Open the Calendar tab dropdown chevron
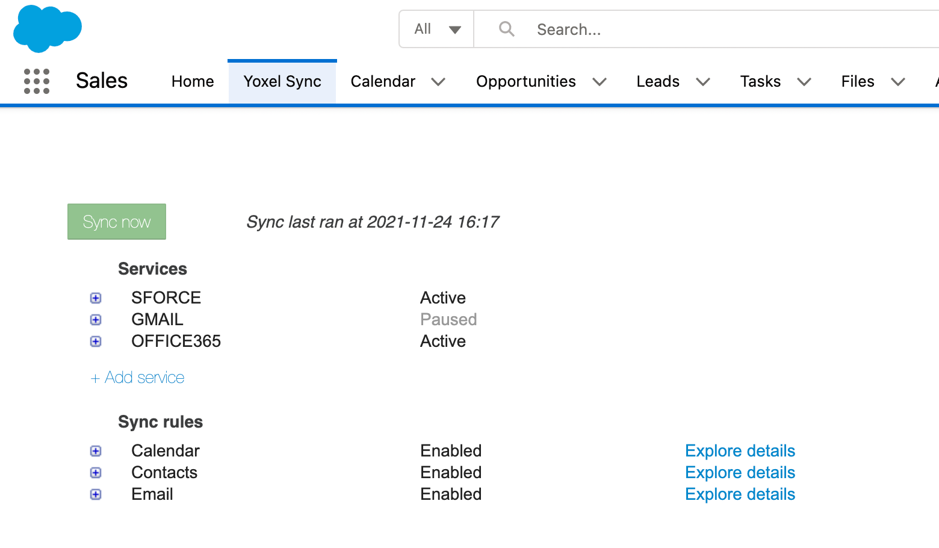Screen dimensions: 939x548 point(438,82)
